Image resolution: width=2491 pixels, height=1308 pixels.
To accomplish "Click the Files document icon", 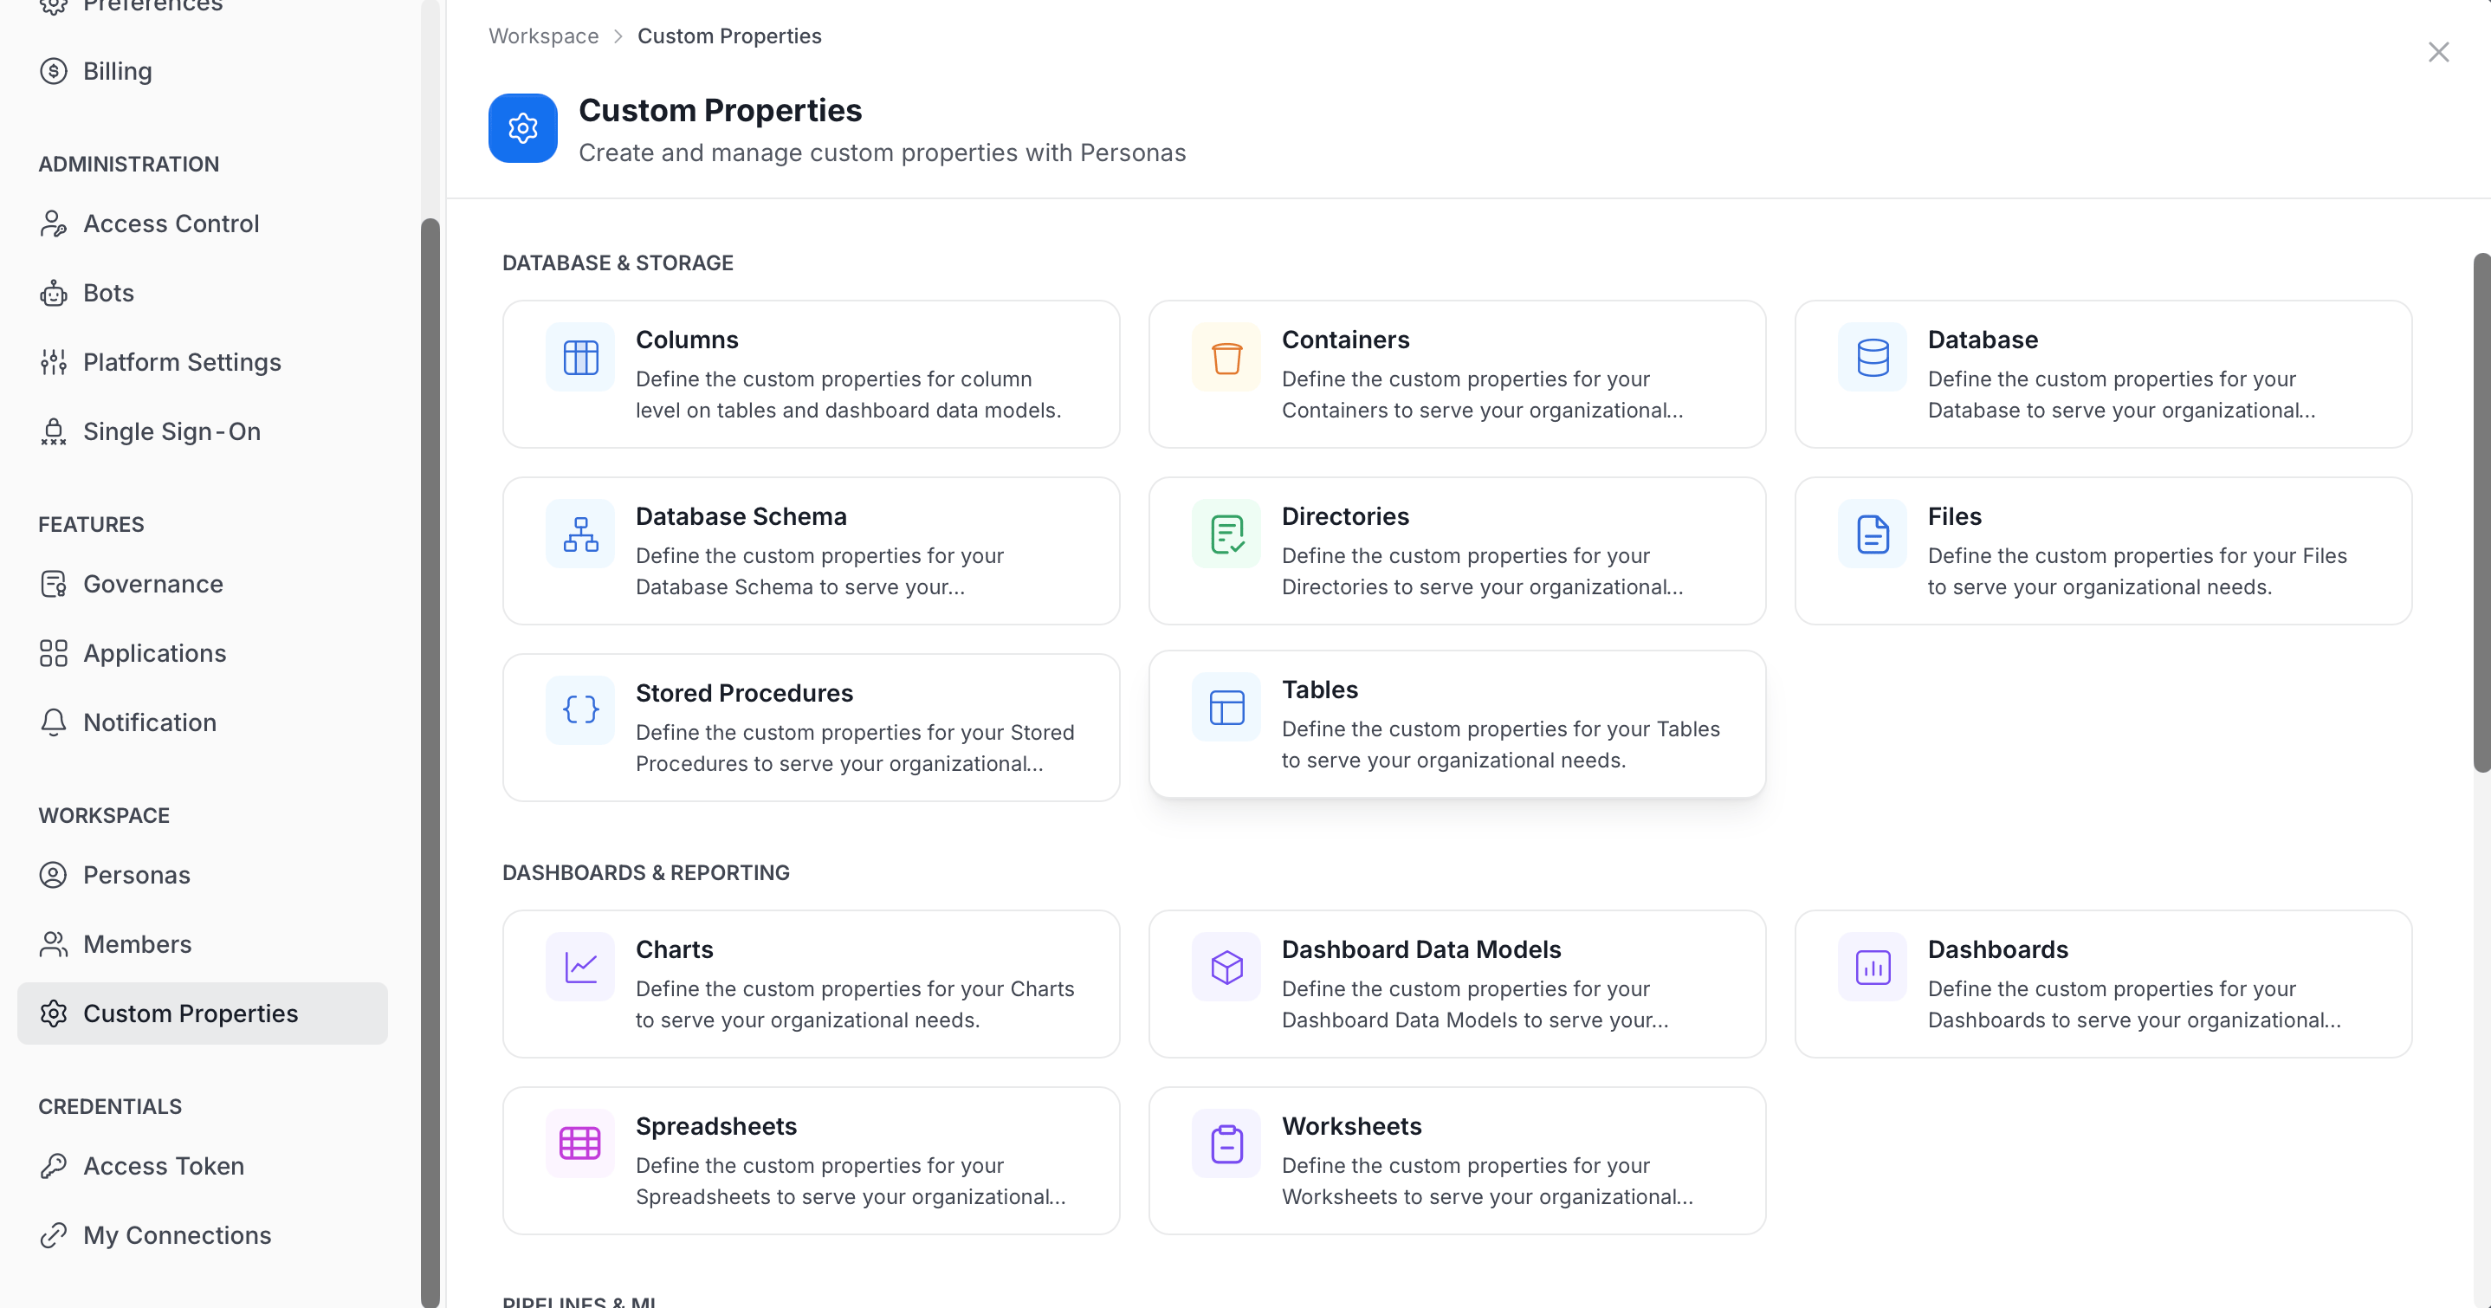I will tap(1872, 534).
